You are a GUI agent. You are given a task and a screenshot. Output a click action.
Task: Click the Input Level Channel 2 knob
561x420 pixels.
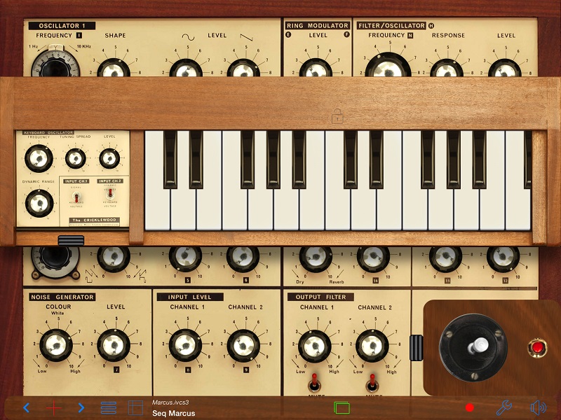pos(243,345)
